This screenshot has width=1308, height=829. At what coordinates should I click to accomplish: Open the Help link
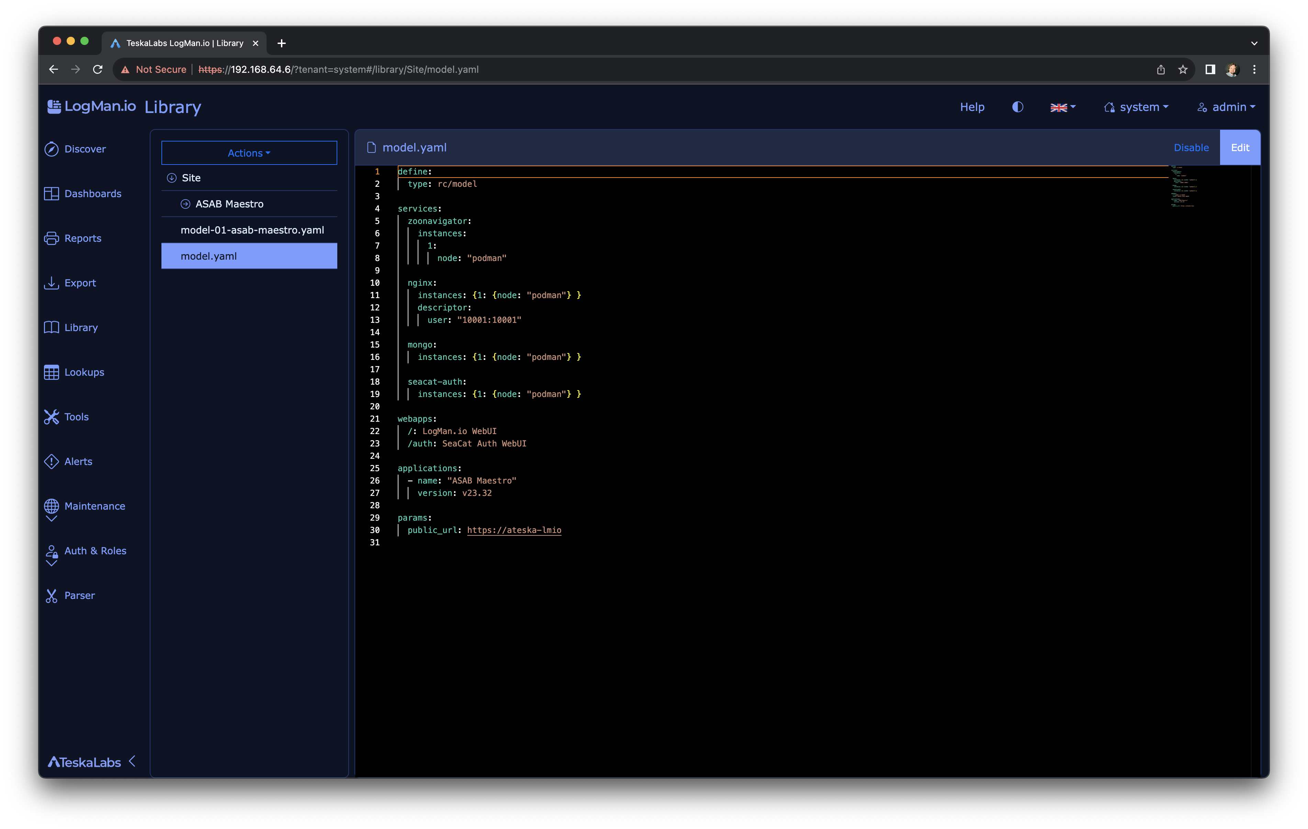(972, 107)
